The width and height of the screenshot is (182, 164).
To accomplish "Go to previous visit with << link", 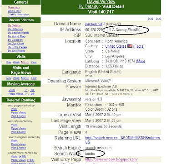I will [150, 19].
